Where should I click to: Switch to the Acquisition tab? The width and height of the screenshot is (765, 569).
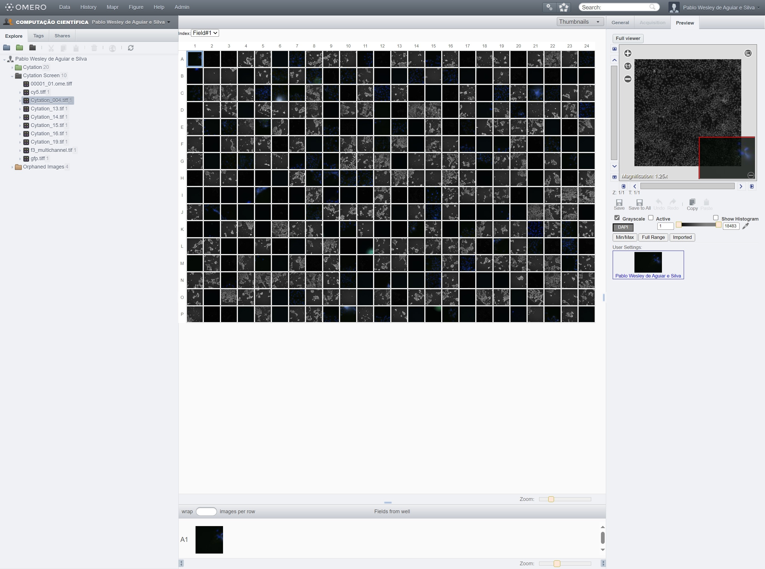(652, 23)
